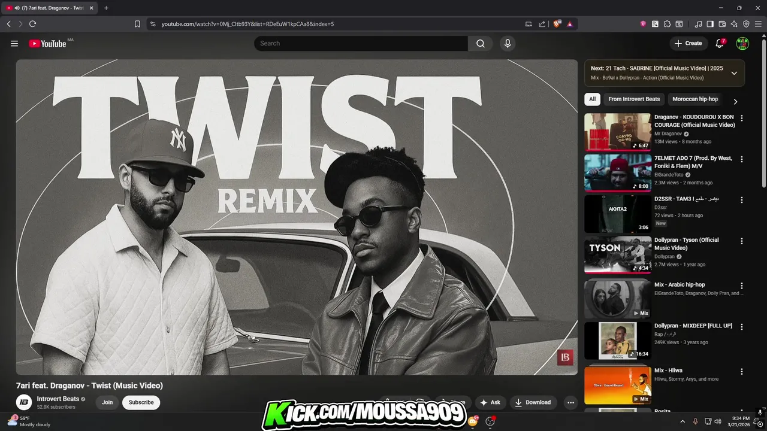
Task: Select Moroccan hip-hop filter chip
Action: coord(695,99)
